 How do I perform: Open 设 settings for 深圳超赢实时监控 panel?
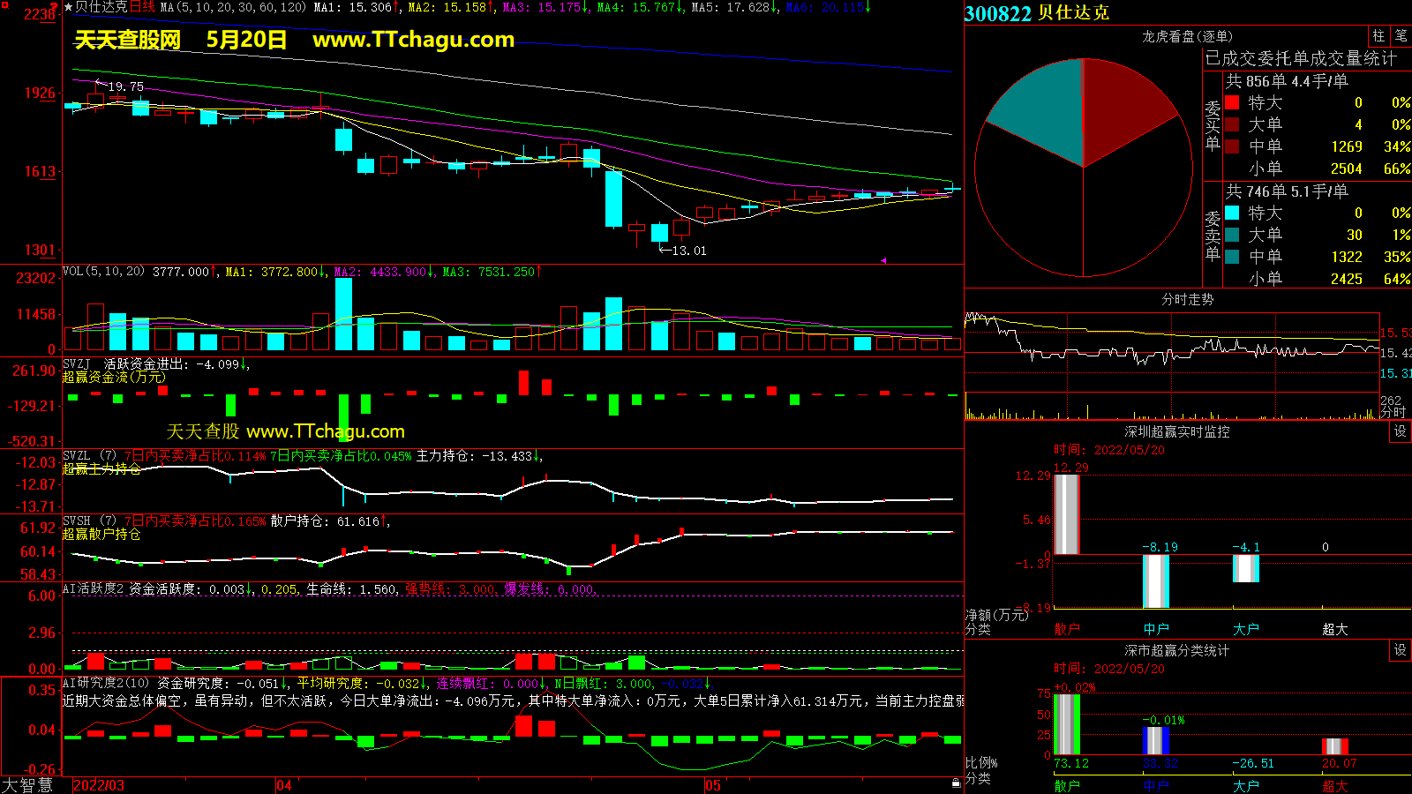[x=1401, y=431]
